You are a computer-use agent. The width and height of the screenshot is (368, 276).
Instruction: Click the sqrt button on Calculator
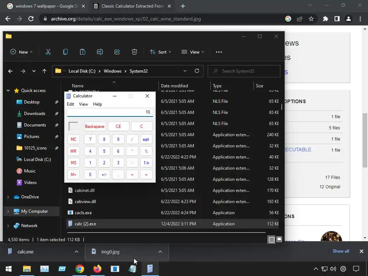(146, 139)
